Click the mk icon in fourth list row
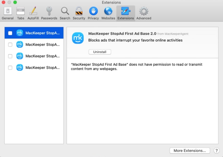The image size is (223, 157). (20, 67)
